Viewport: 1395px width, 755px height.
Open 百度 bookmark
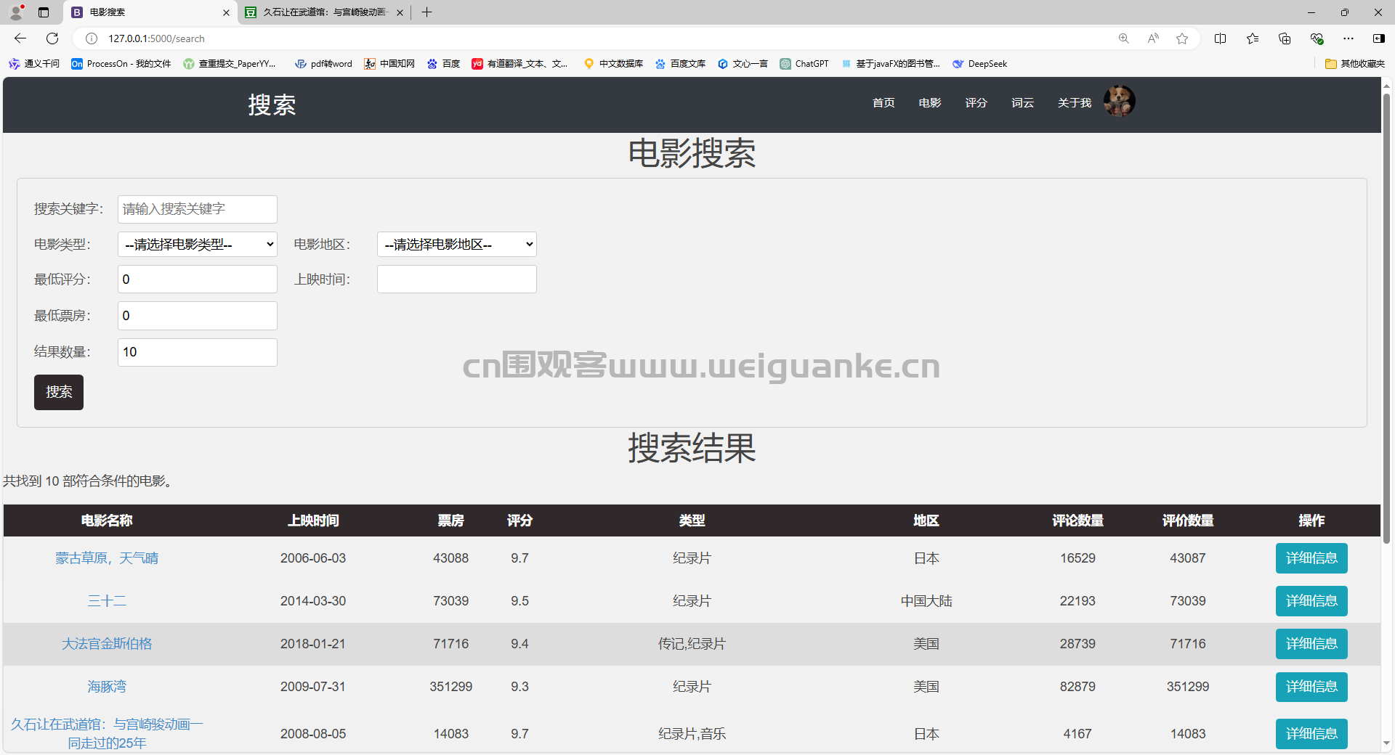click(x=443, y=64)
